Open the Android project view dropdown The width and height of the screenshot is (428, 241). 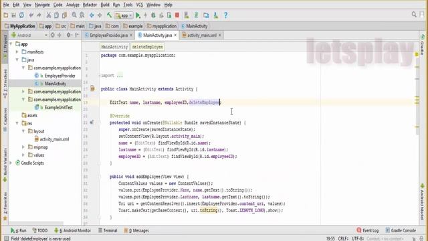coord(29,35)
